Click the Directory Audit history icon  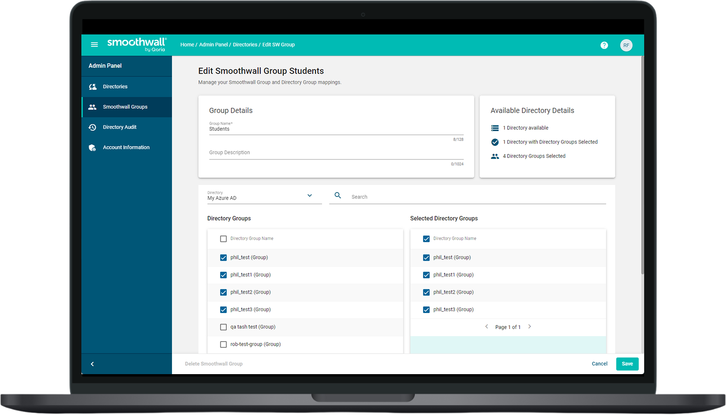coord(92,127)
